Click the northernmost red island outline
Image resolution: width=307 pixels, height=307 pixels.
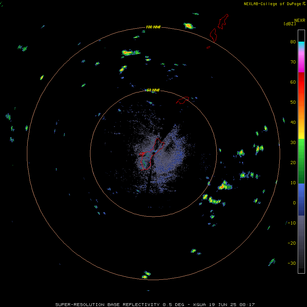point(223,21)
